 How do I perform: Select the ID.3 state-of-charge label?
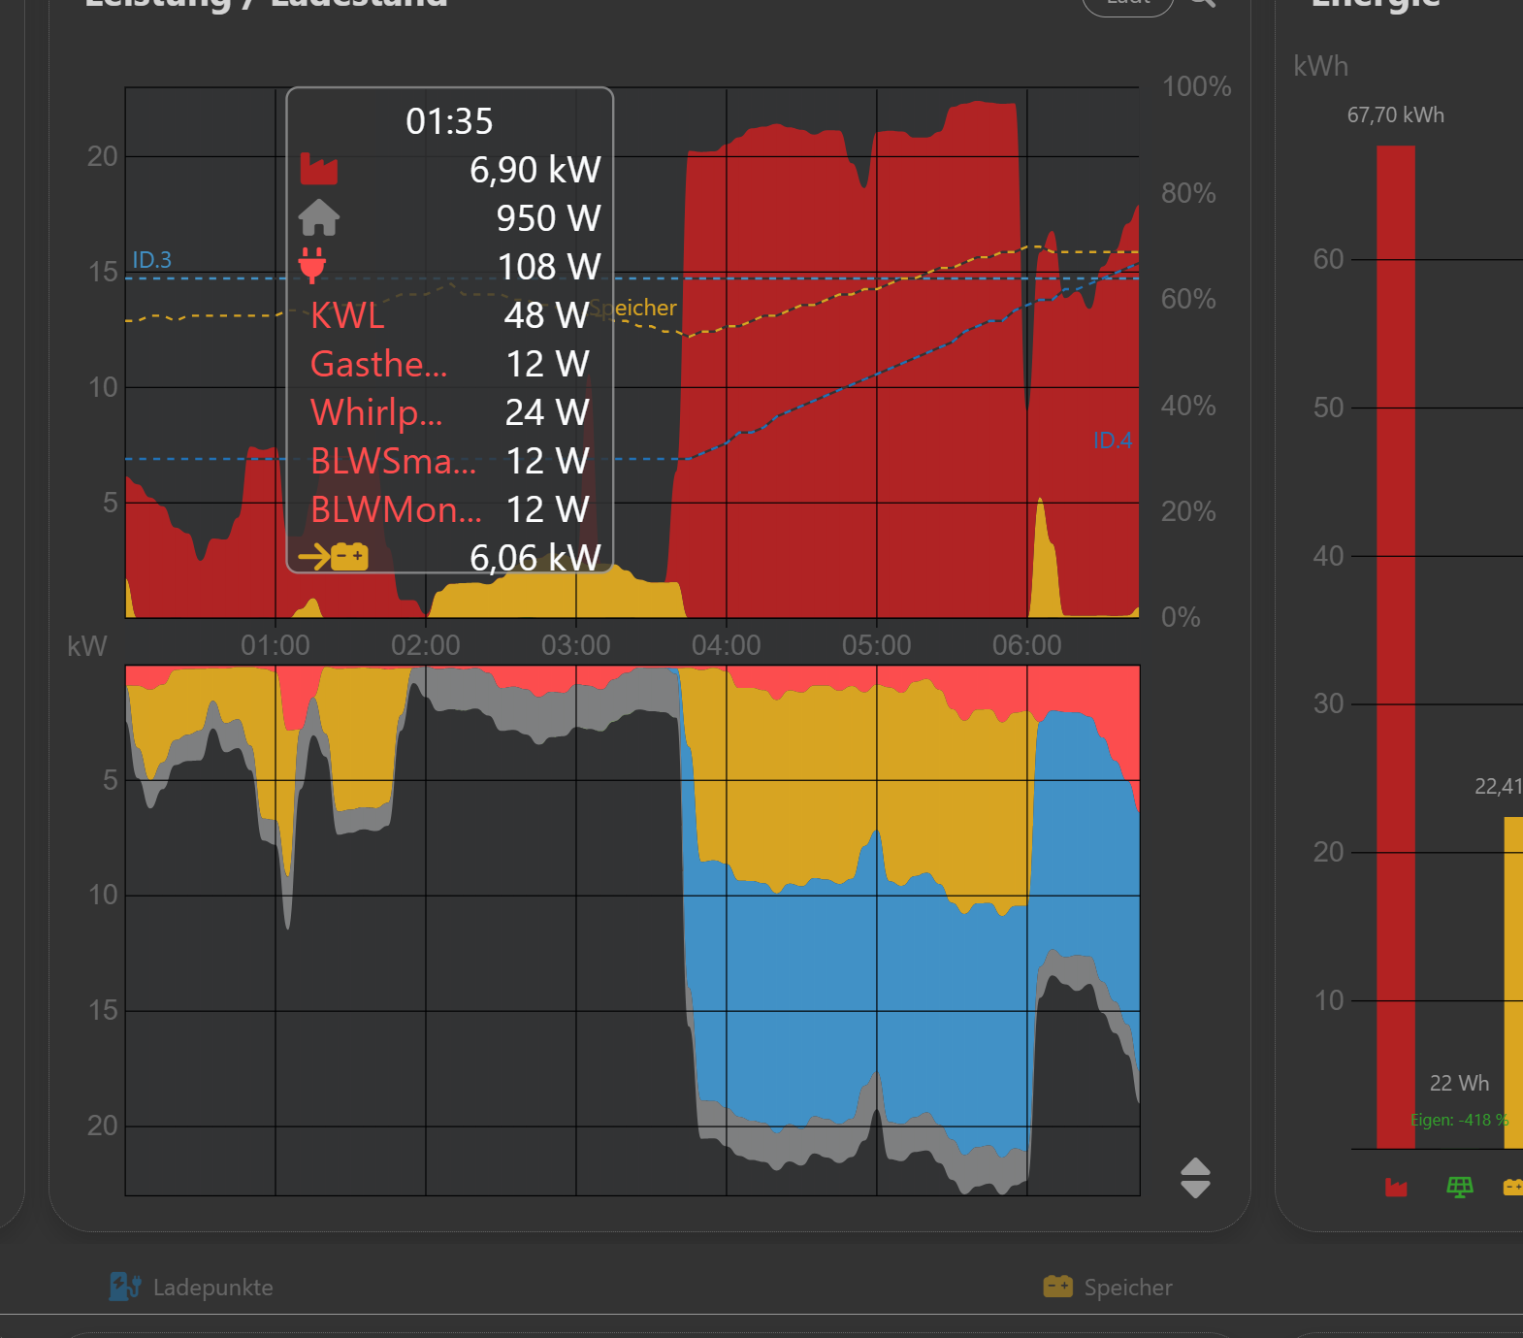pyautogui.click(x=151, y=260)
